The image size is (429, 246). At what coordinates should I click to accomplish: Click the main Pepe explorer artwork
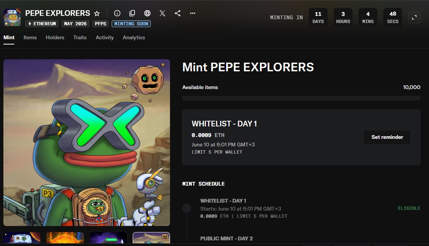click(87, 143)
